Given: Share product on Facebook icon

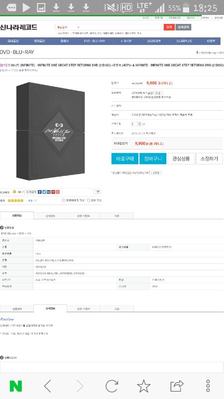Looking at the screenshot, I should click(40, 192).
